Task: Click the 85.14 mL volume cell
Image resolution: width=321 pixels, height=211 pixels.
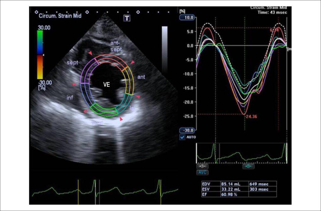Action: tap(234, 183)
